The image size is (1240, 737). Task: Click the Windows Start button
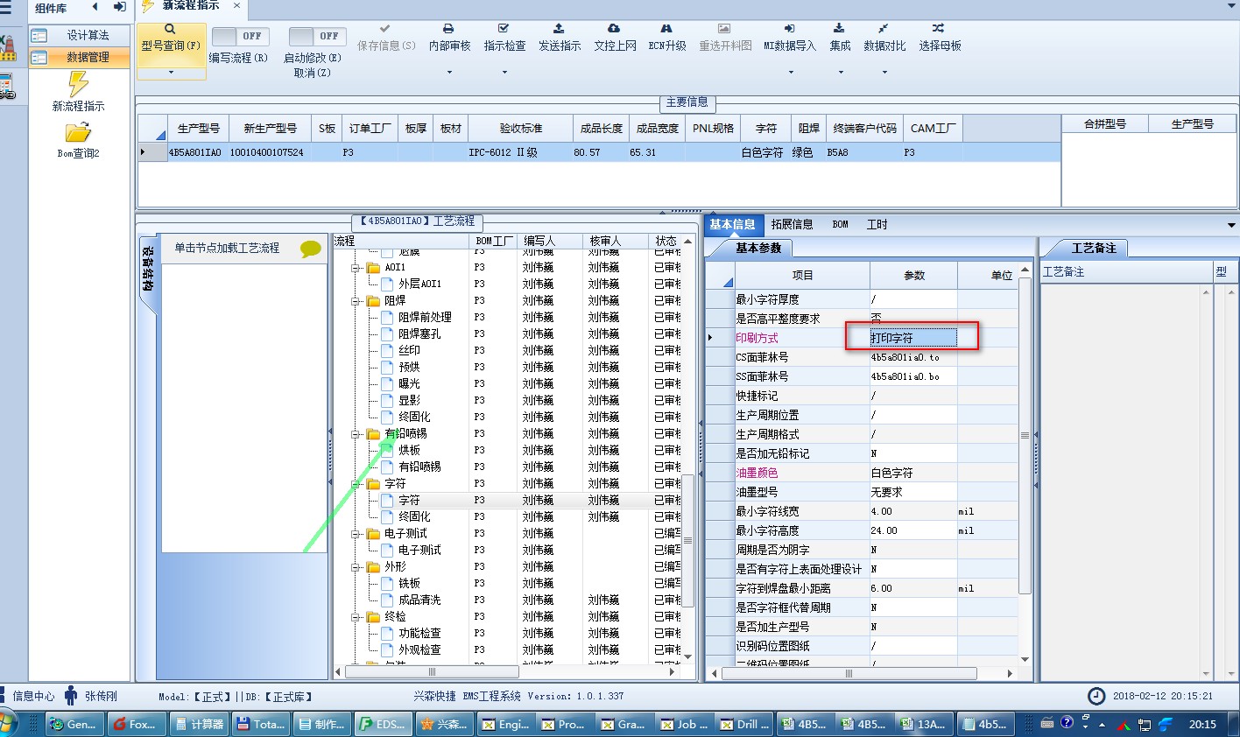[7, 724]
